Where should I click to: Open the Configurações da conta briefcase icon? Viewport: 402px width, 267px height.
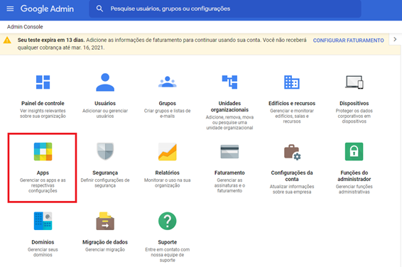tap(293, 152)
